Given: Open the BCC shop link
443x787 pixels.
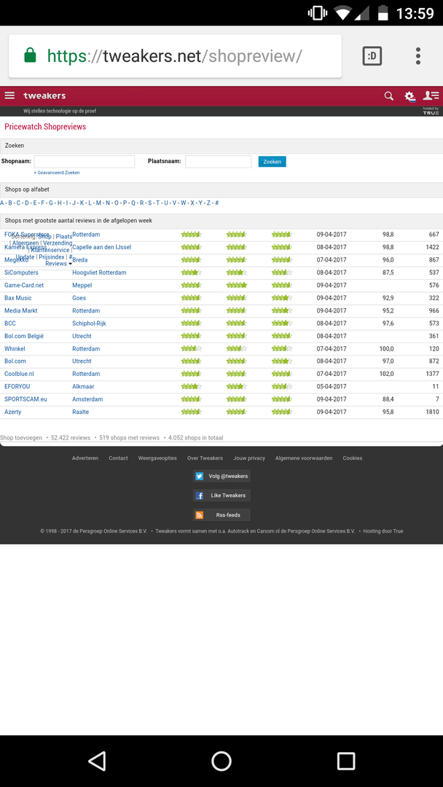Looking at the screenshot, I should tap(10, 324).
